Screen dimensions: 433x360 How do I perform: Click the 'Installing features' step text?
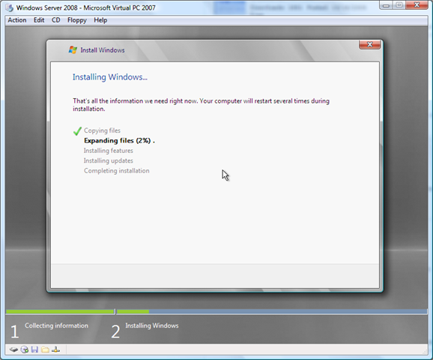click(108, 151)
